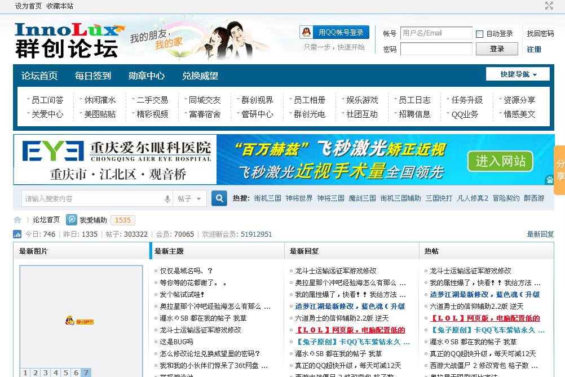Open the 每日签到 nav tab
Screen dimensions: 565x377
pyautogui.click(x=93, y=76)
